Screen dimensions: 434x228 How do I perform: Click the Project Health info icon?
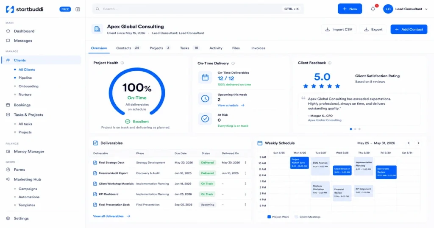[122, 63]
